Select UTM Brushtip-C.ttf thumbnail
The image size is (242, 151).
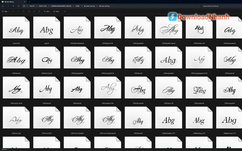point(199,27)
